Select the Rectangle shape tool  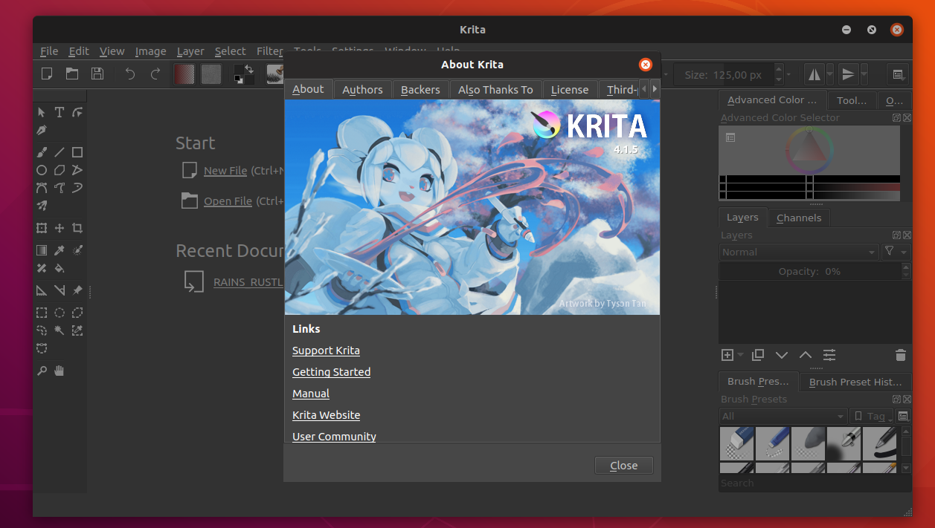pos(77,152)
